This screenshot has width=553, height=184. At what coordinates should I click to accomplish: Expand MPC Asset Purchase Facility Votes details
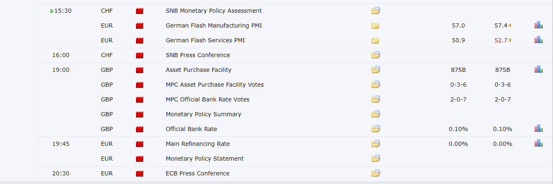tap(375, 85)
